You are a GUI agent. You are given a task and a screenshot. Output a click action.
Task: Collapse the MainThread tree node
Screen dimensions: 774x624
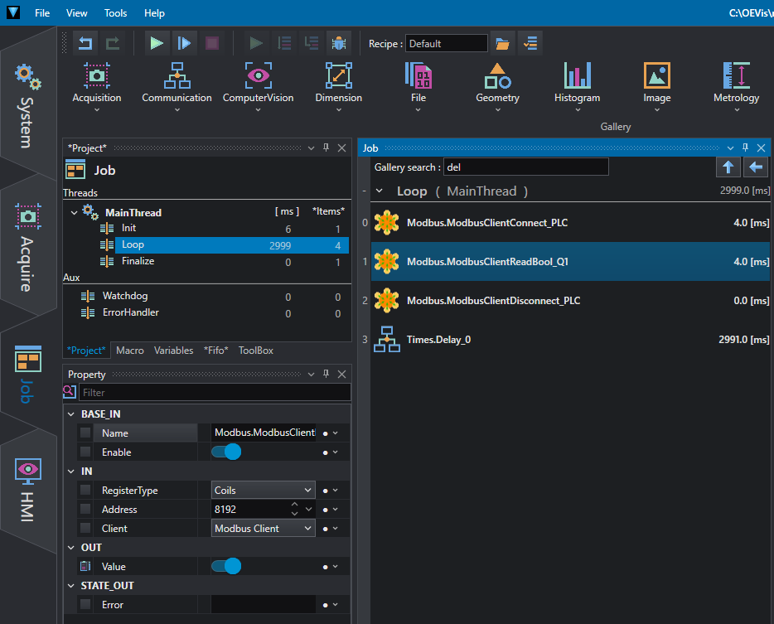tap(75, 212)
